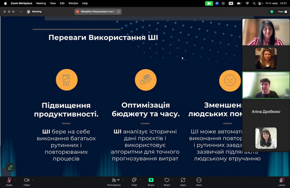
Task: Expand video options arrow beside Video
Action: click(33, 180)
